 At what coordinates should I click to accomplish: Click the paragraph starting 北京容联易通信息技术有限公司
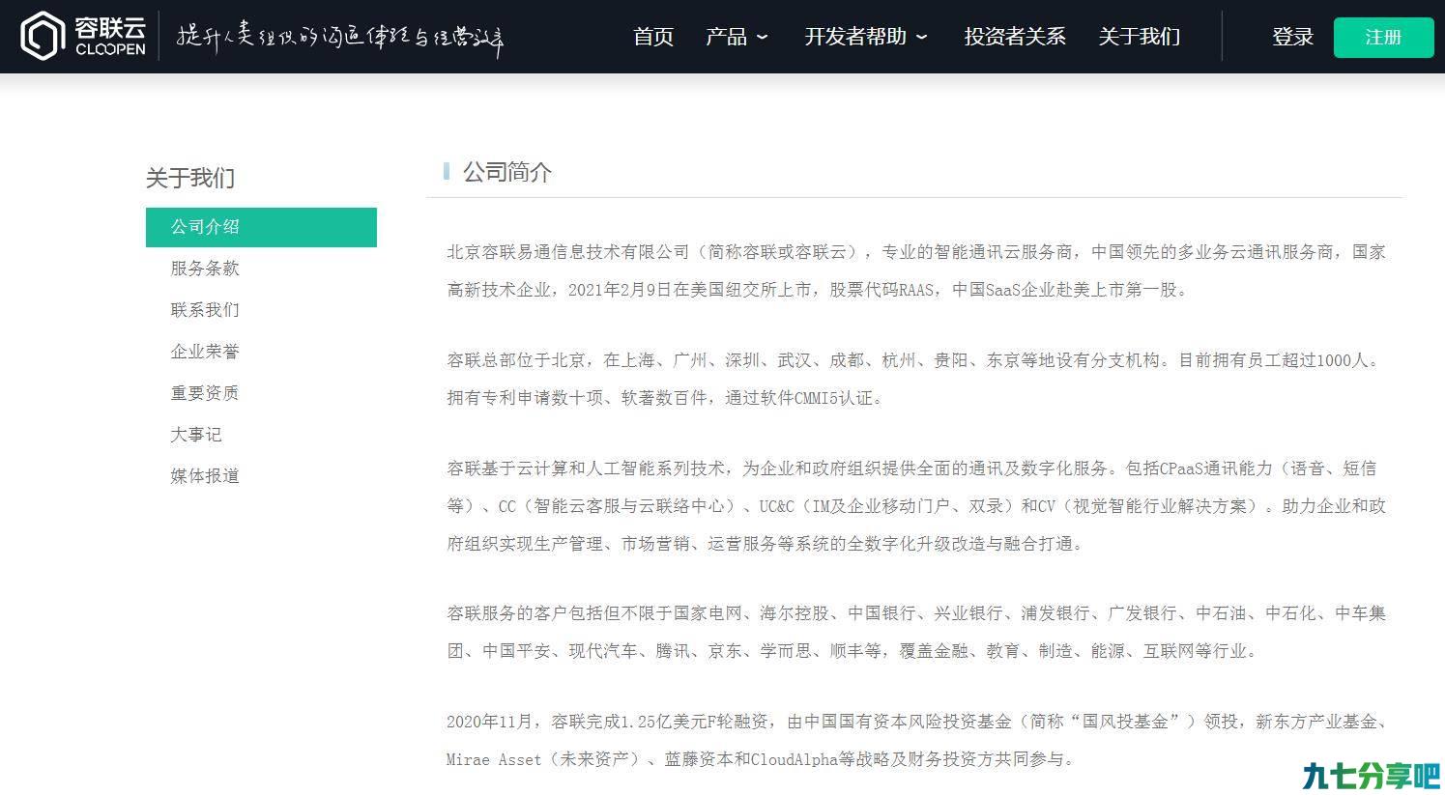(916, 270)
